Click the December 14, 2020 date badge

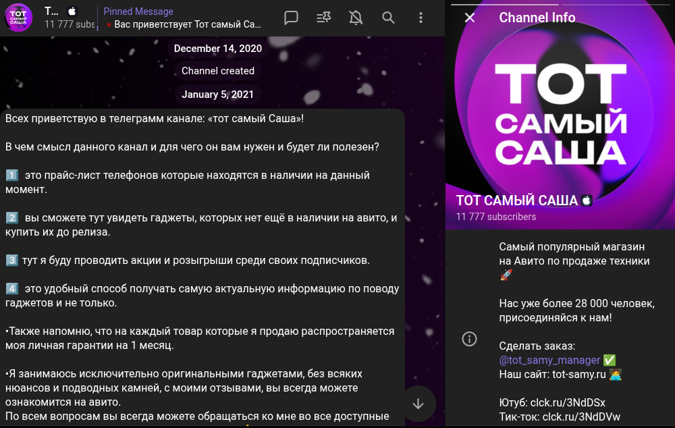[218, 48]
